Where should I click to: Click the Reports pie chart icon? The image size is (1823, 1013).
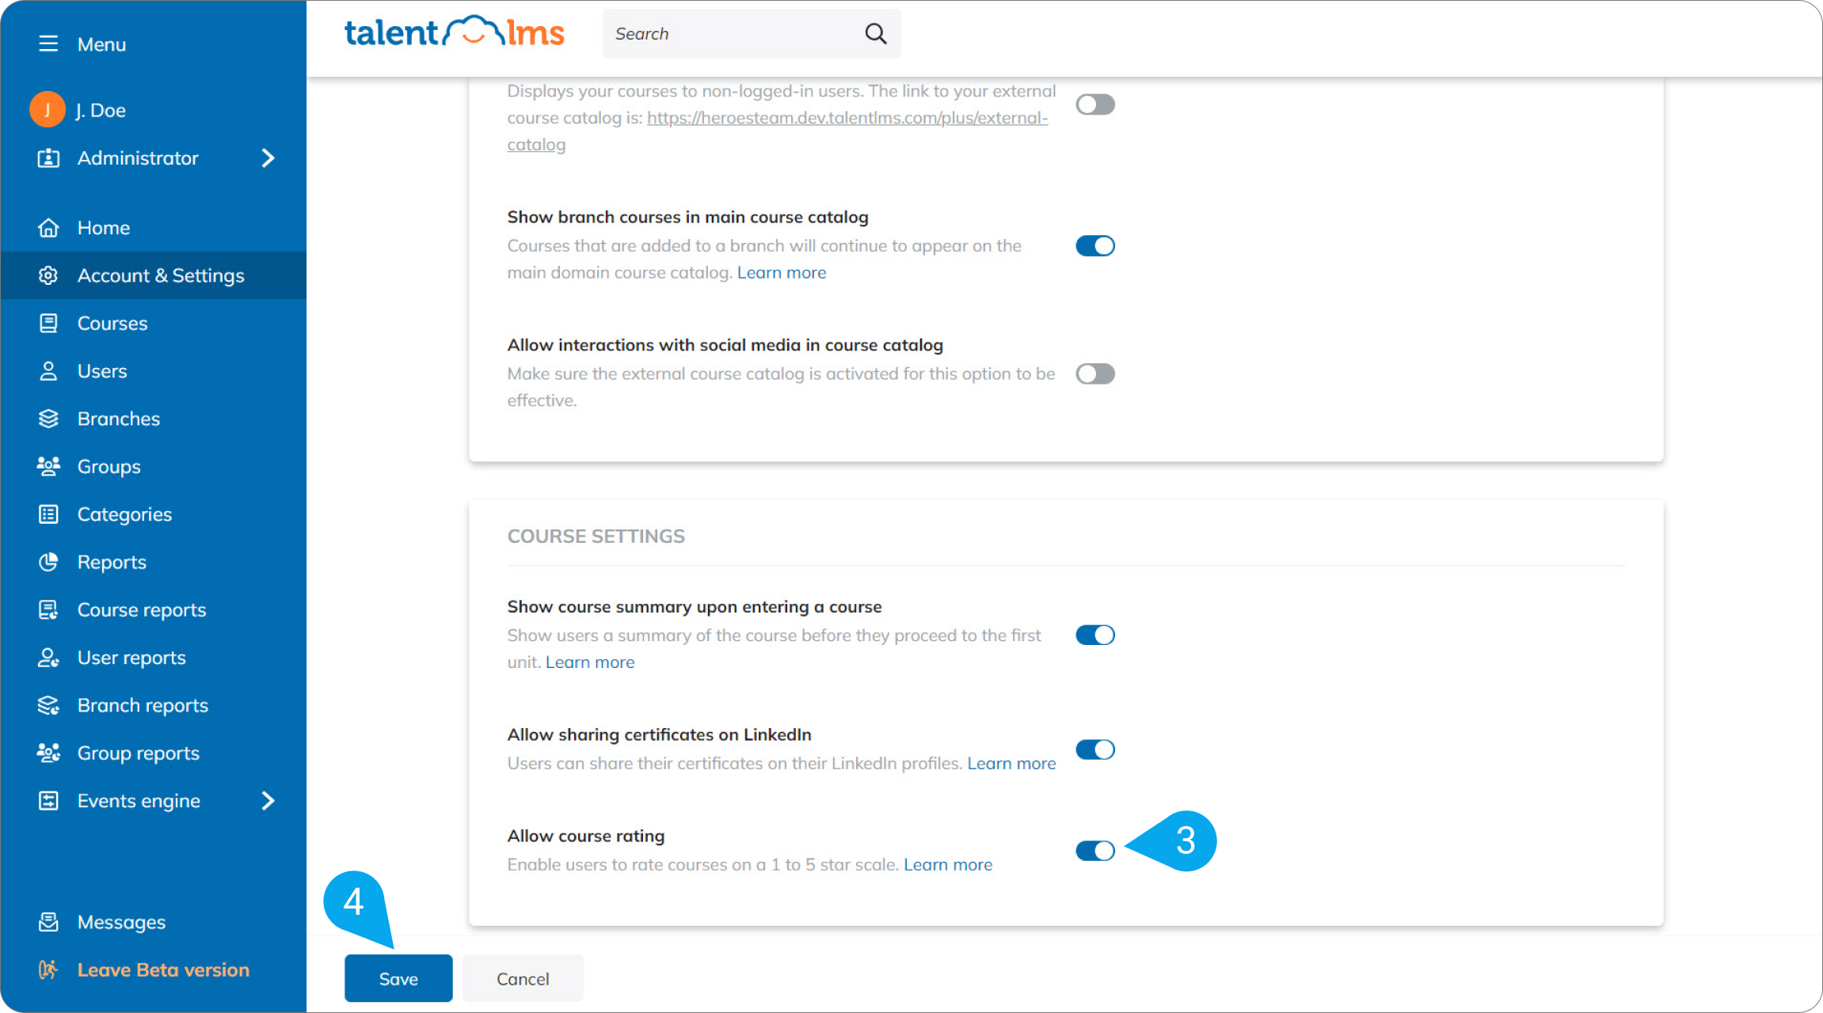(48, 562)
